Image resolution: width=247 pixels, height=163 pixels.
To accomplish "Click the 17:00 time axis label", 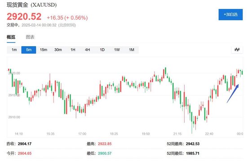I will click(82, 134).
